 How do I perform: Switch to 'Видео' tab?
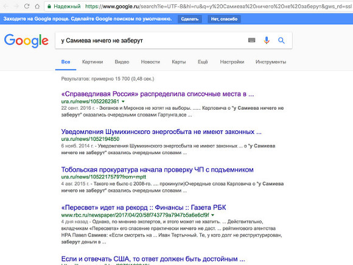(x=122, y=62)
